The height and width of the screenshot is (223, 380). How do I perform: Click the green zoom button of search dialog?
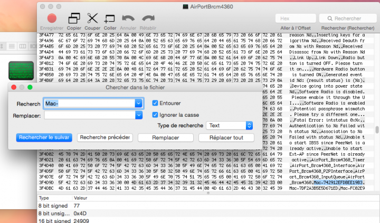30,87
